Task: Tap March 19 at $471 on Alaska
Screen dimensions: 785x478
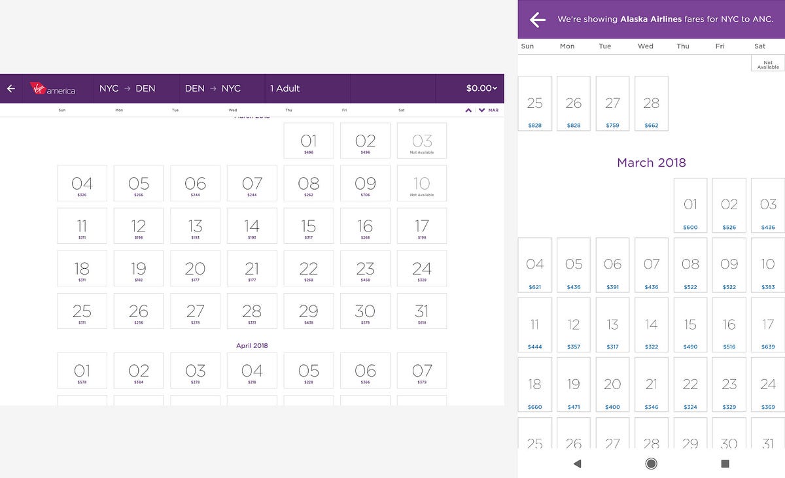Action: (x=574, y=384)
